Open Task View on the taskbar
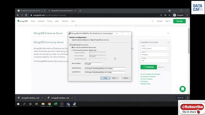205x115 pixels. coord(37,104)
